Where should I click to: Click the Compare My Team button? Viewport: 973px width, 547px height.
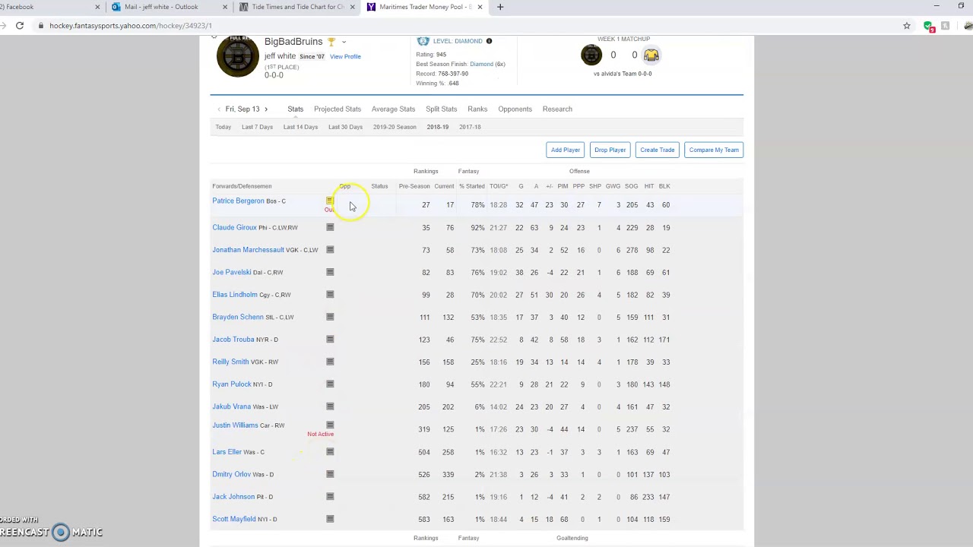(714, 150)
